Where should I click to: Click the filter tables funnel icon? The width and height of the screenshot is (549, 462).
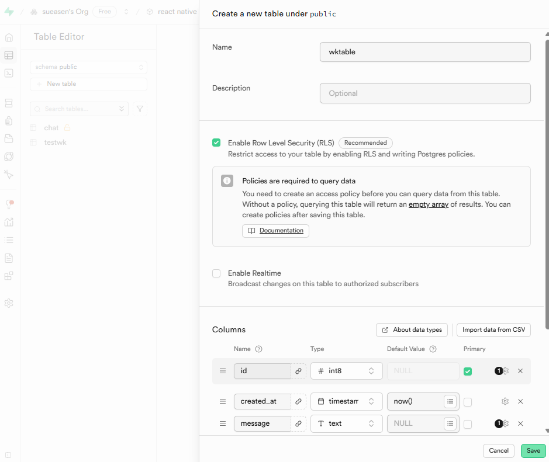(x=140, y=109)
